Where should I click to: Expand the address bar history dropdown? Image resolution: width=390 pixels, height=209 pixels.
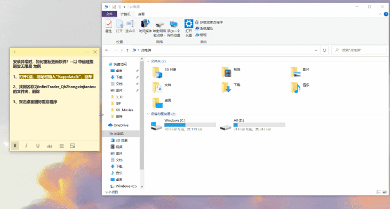[316, 50]
